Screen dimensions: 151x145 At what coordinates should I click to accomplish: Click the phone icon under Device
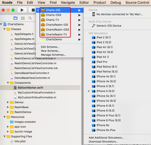94,14
